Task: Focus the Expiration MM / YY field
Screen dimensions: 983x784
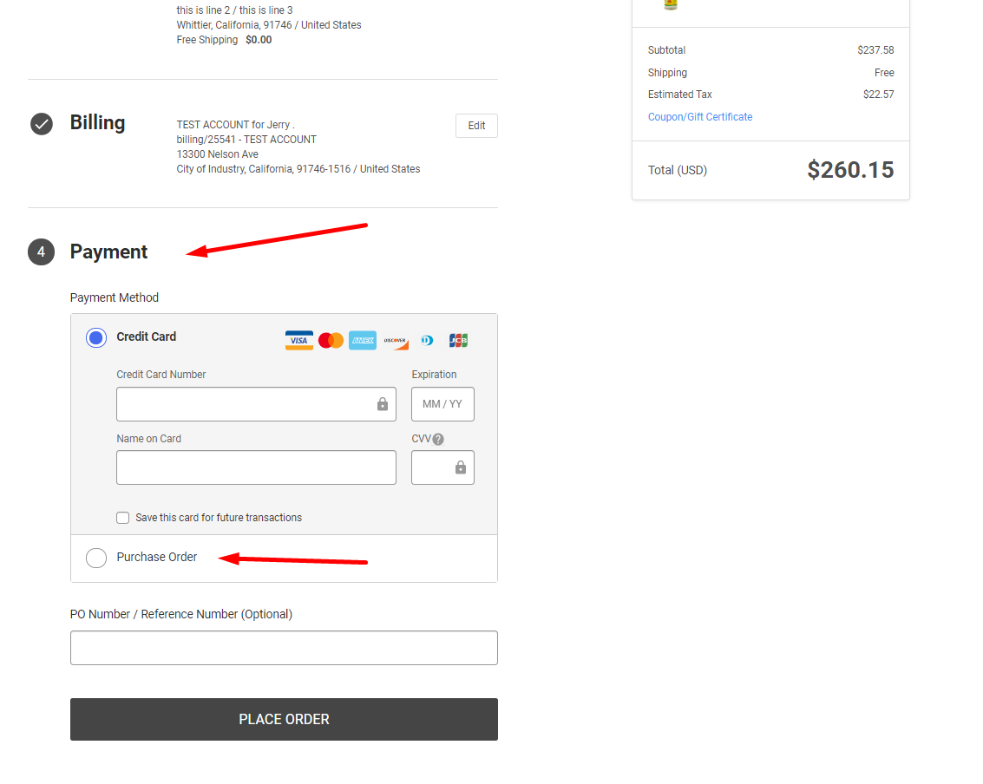Action: click(442, 404)
